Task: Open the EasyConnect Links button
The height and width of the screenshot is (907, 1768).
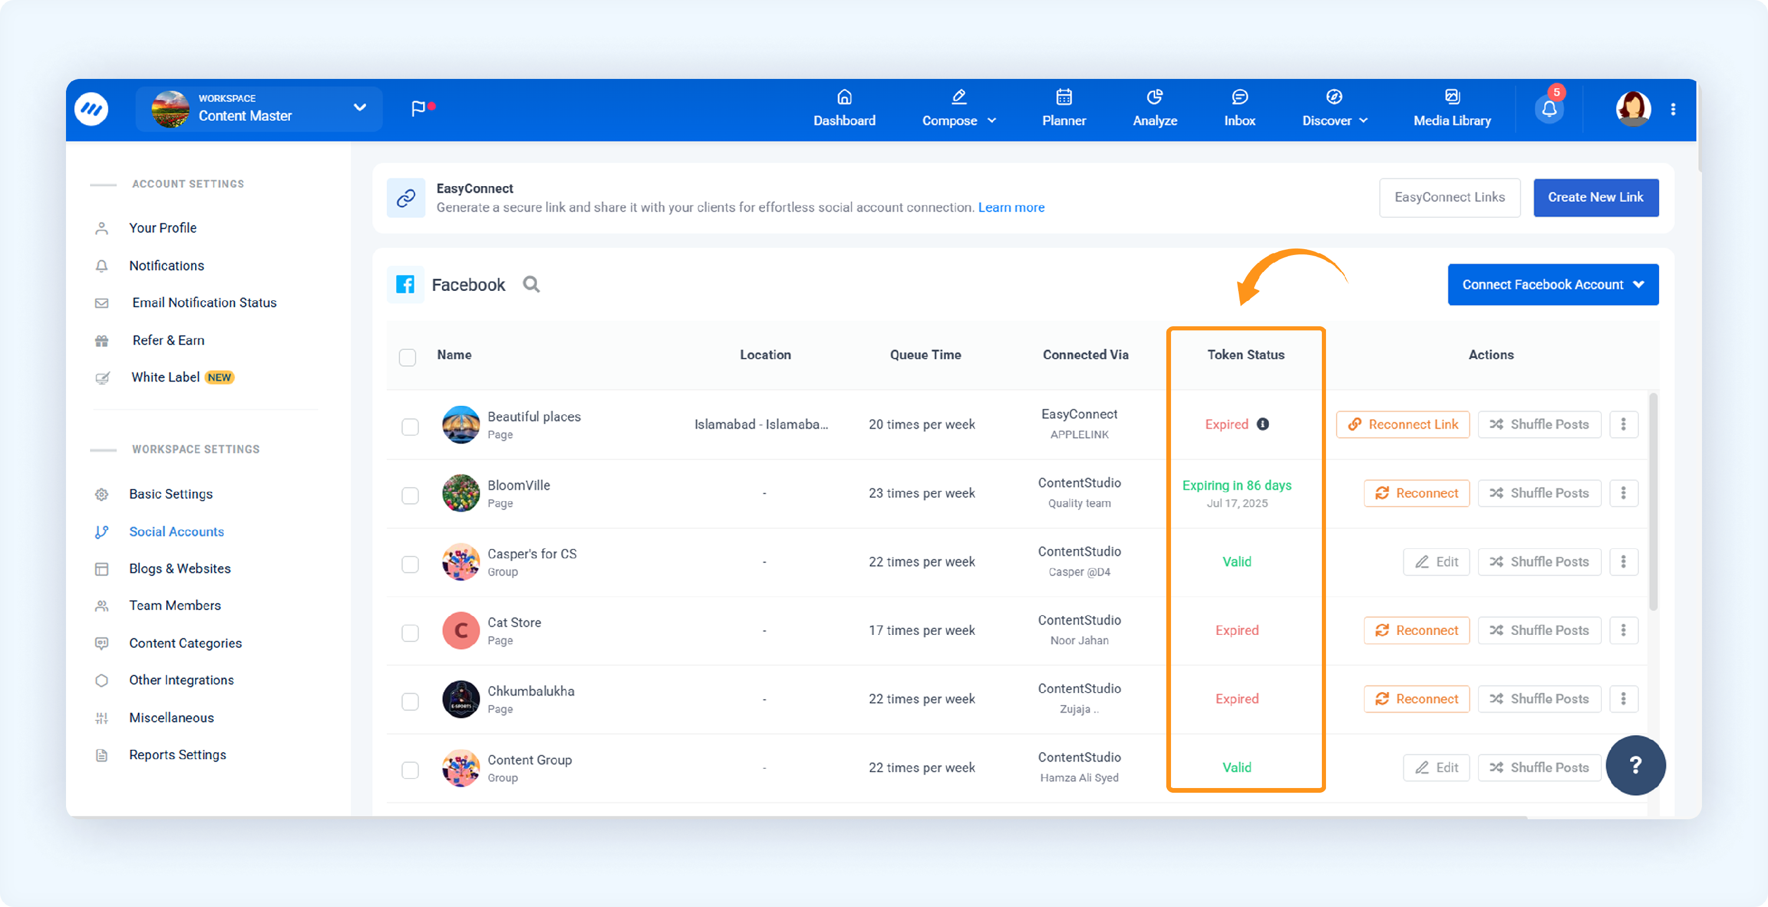Action: click(x=1450, y=197)
